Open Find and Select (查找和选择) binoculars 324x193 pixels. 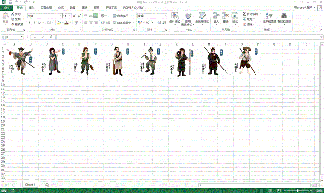pos(284,17)
